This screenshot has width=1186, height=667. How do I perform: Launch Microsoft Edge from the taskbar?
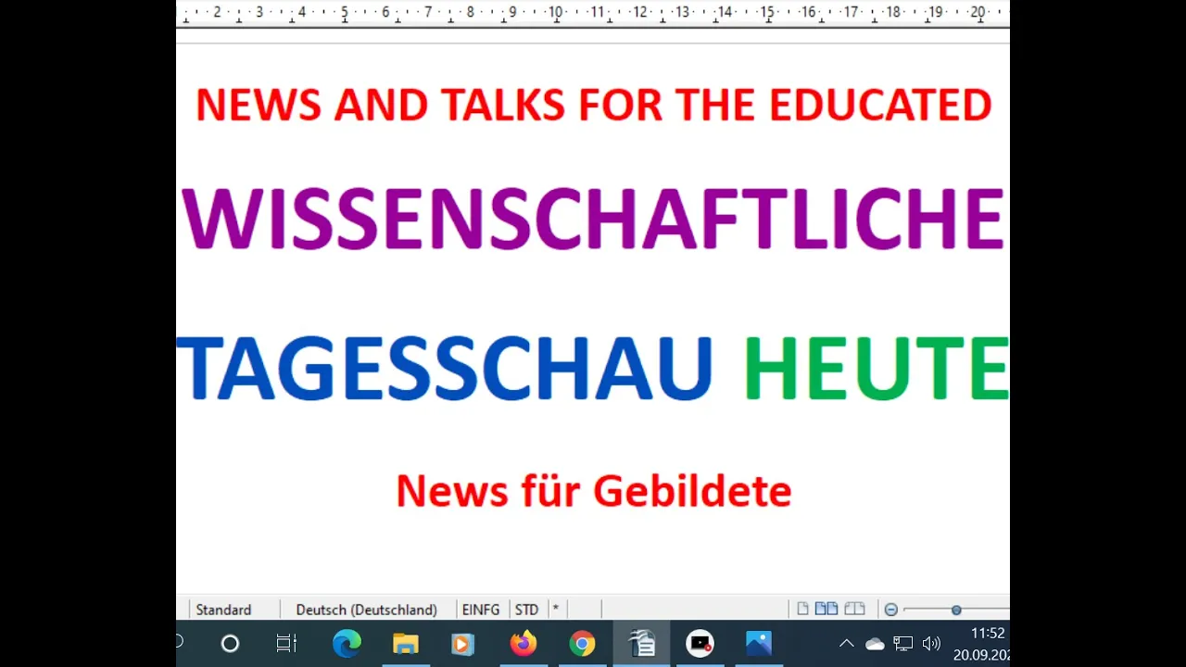coord(347,643)
